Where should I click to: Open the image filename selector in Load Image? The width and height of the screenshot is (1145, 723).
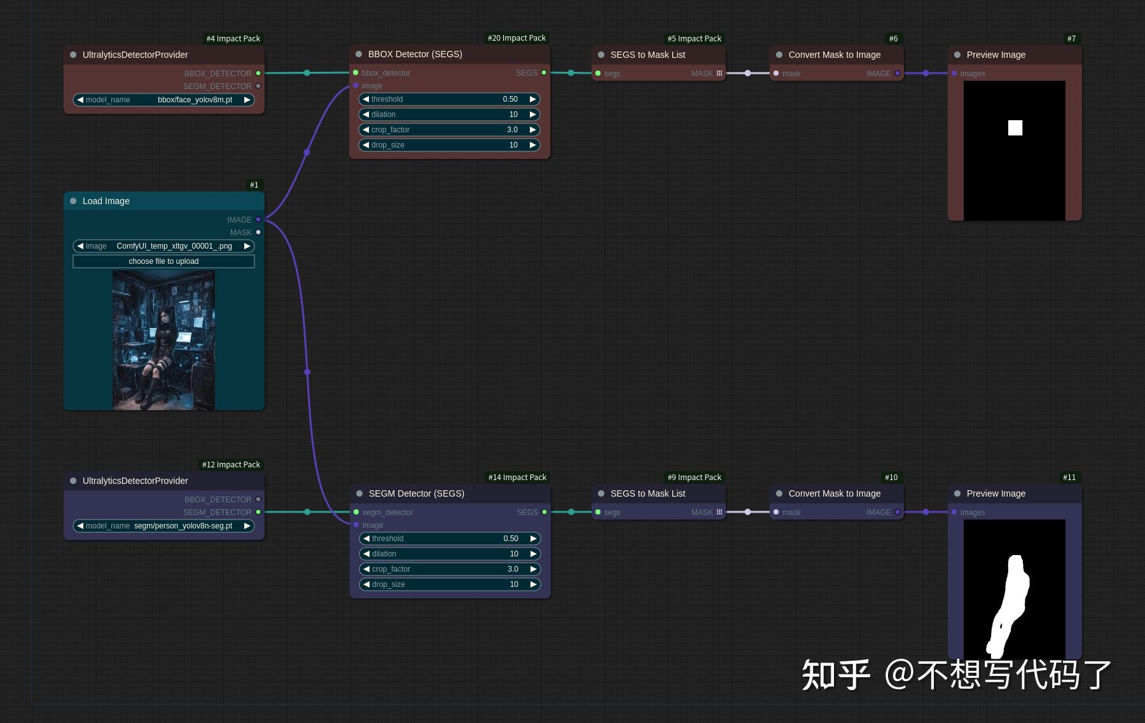coord(163,245)
